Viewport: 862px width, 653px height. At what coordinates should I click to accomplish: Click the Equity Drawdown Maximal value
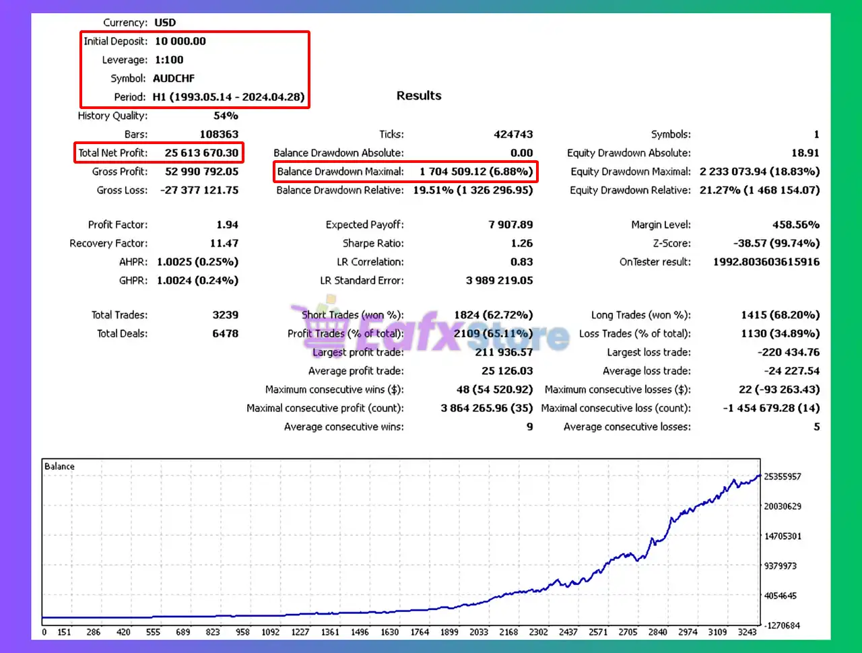click(759, 172)
